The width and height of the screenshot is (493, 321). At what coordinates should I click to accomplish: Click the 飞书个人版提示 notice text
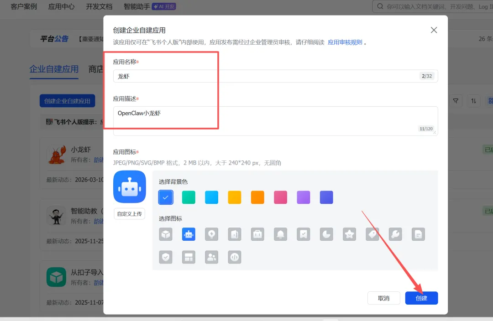(x=75, y=122)
